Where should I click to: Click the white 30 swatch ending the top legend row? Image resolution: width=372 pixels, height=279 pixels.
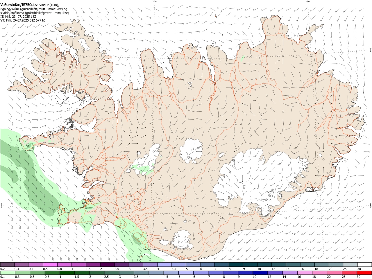point(364,265)
